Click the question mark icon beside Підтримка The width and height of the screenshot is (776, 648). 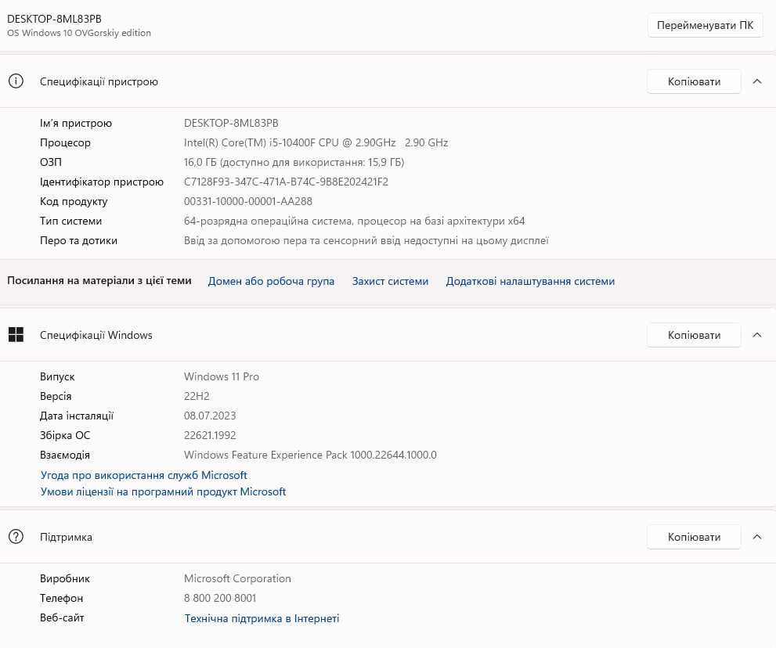pos(16,536)
